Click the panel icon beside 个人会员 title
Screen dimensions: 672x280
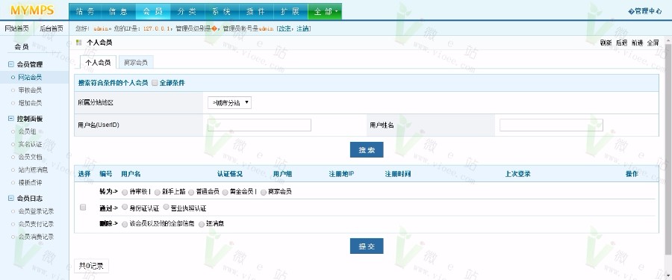(79, 43)
